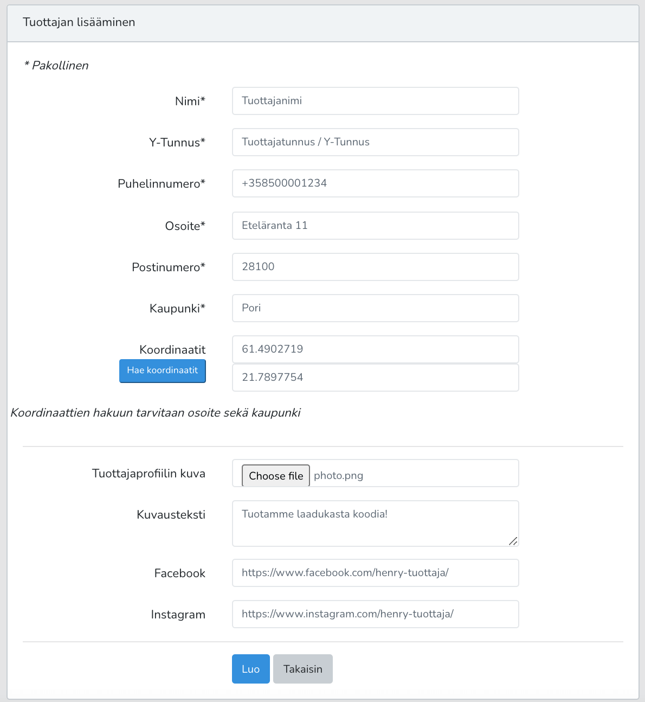Grab the textarea resize handle

pyautogui.click(x=513, y=541)
